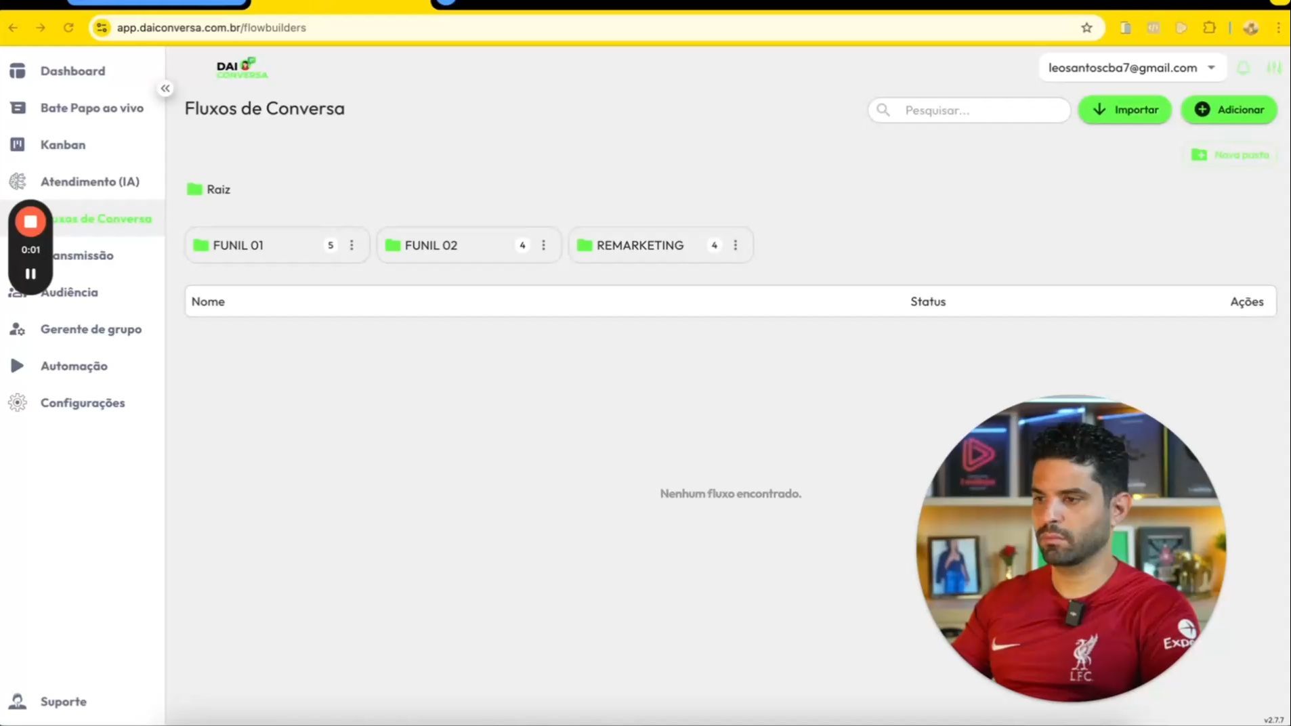The image size is (1291, 726).
Task: Click the Importar button
Action: point(1124,110)
